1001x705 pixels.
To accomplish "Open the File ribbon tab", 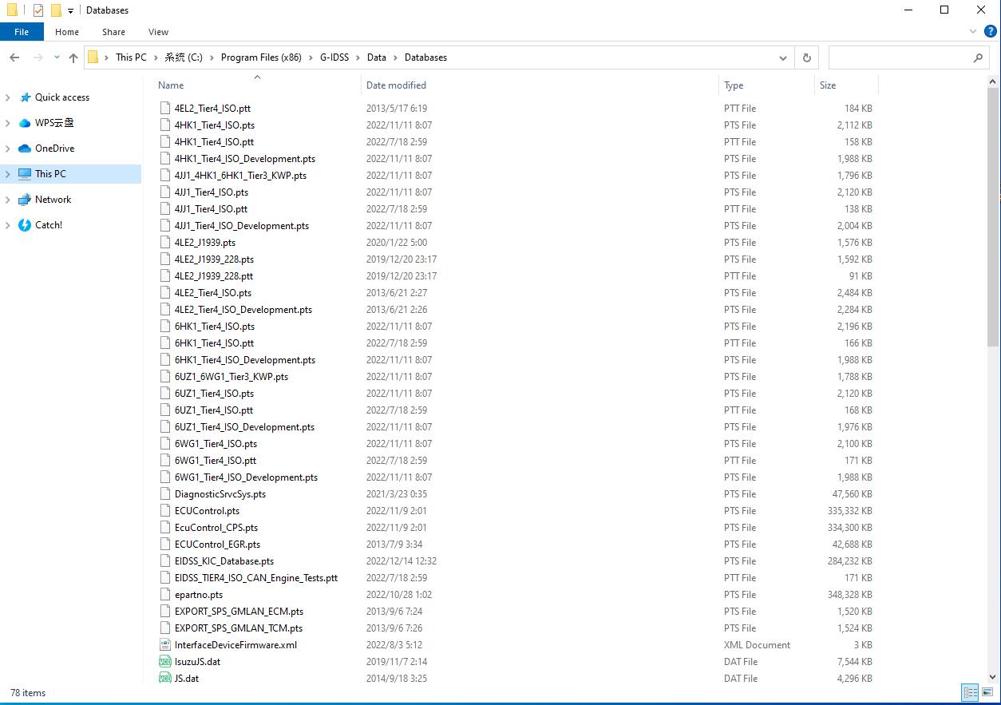I will pyautogui.click(x=22, y=32).
